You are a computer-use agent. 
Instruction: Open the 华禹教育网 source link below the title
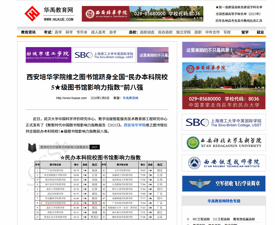130,98
